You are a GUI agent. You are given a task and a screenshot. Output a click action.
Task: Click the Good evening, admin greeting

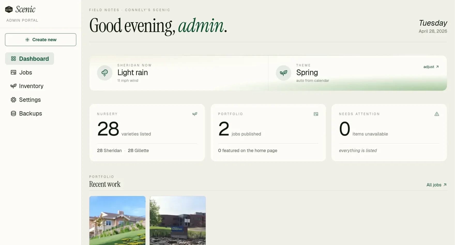(158, 26)
